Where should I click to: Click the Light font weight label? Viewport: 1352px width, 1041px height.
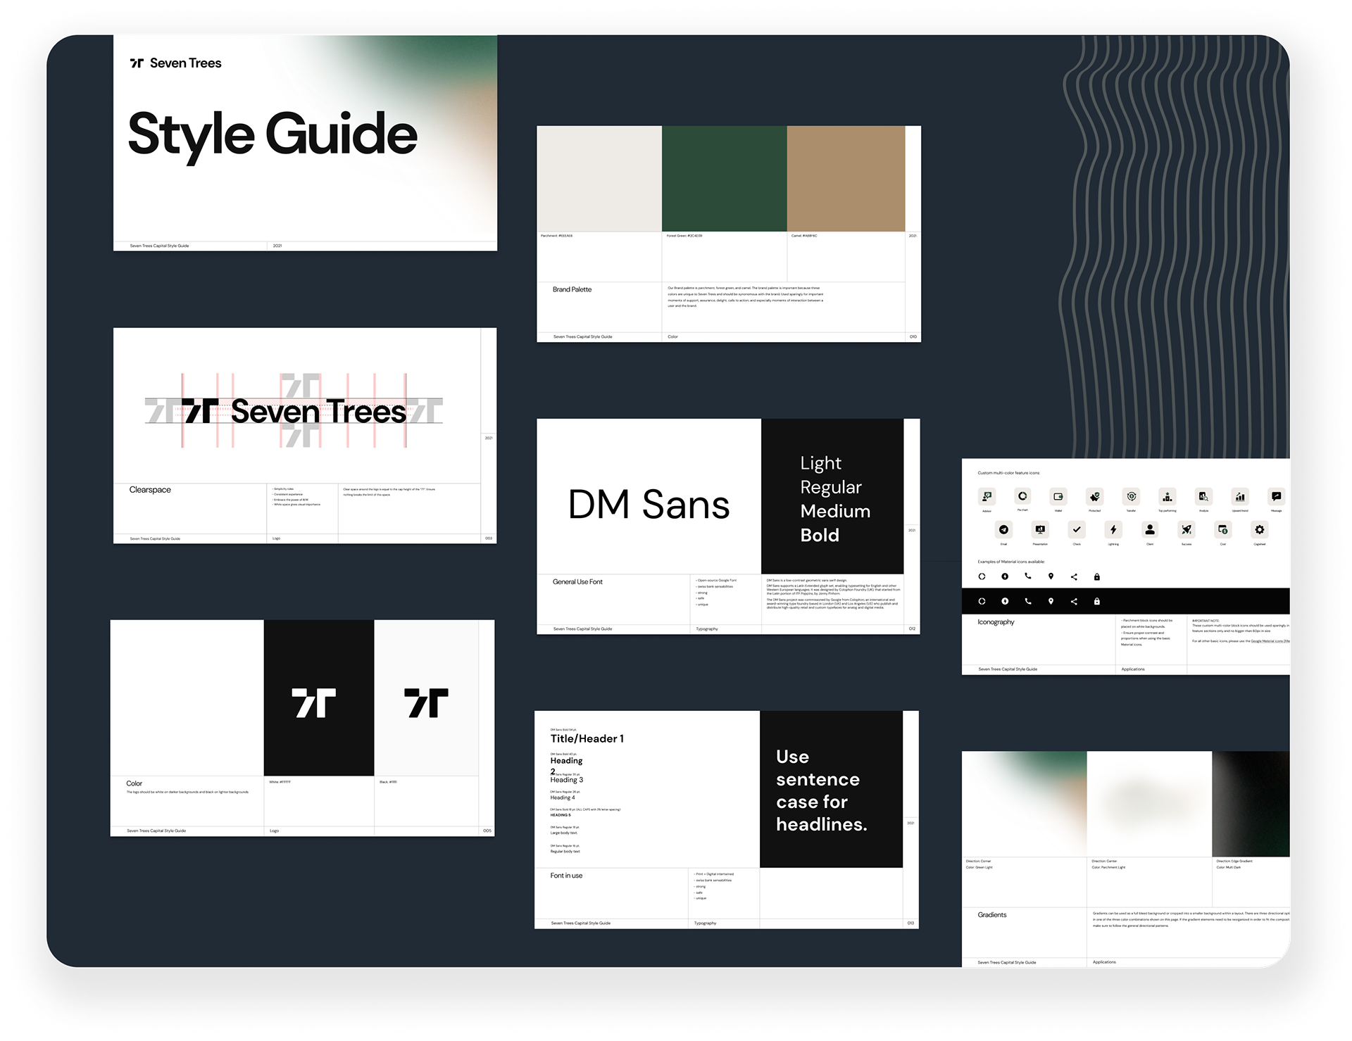[x=820, y=464]
